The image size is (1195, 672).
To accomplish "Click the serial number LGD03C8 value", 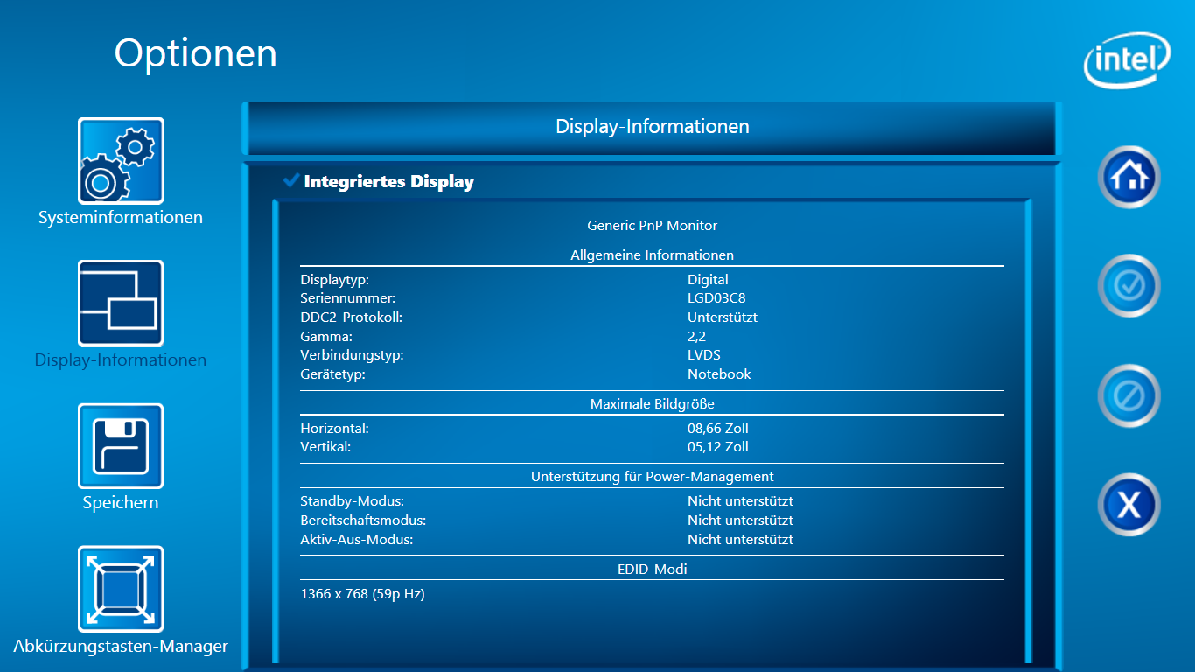I will pos(716,298).
